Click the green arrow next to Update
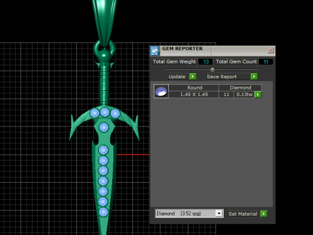313x235 pixels. tap(192, 76)
